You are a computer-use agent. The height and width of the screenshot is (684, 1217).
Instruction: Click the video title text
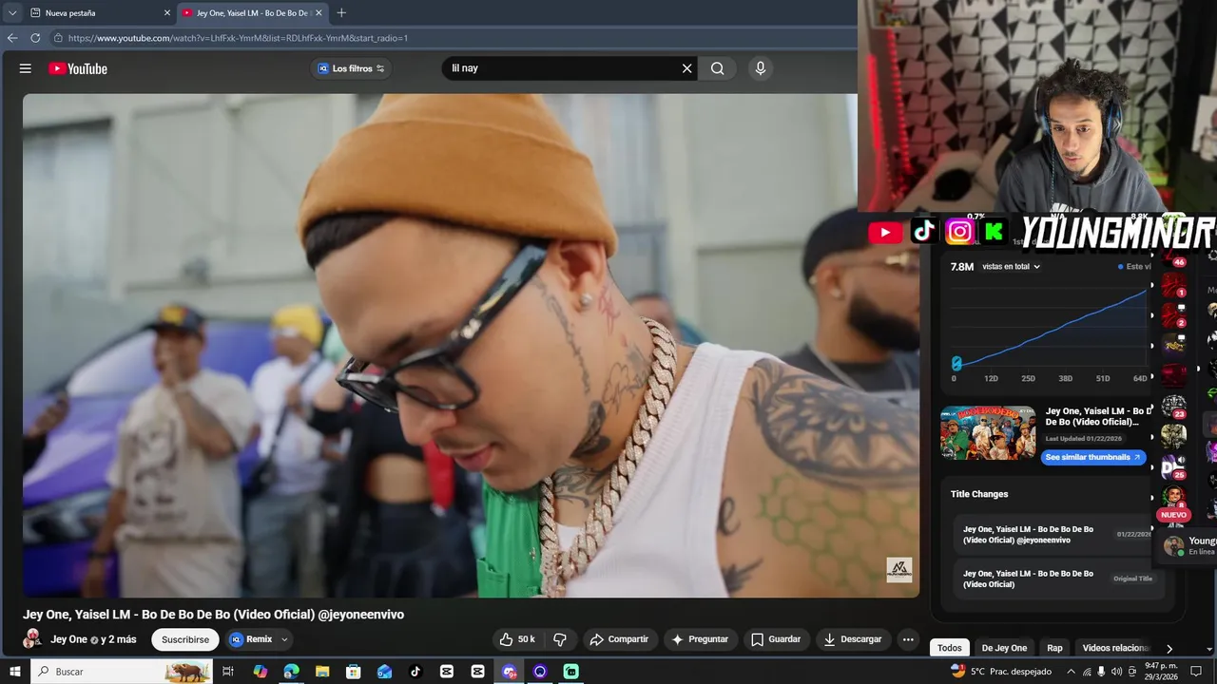(213, 615)
